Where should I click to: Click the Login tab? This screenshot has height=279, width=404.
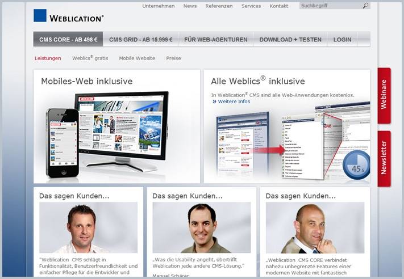click(342, 40)
